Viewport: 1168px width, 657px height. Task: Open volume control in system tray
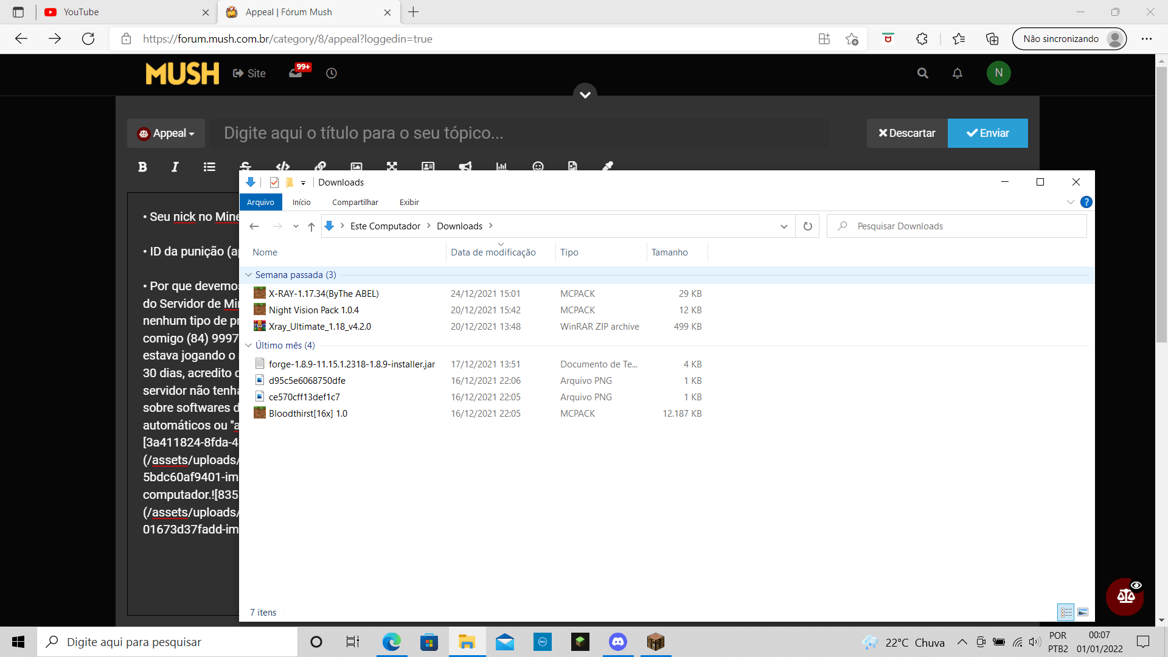1035,642
